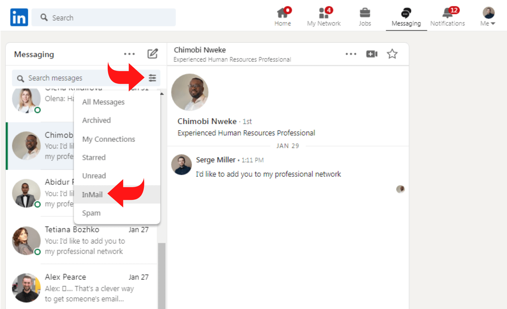Open the Jobs section
The height and width of the screenshot is (309, 507).
(365, 17)
